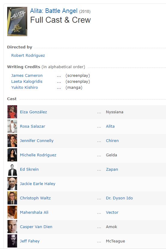Open the Zapan character link
The height and width of the screenshot is (249, 166).
[112, 169]
